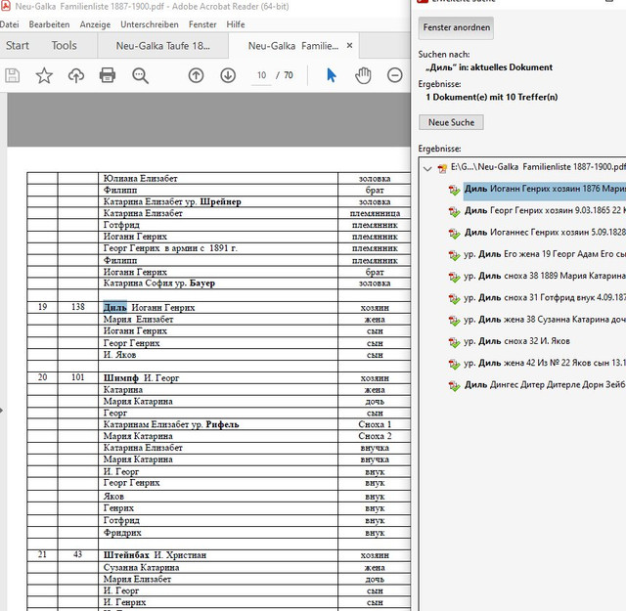
Task: Open the Hilfe menu
Action: point(236,24)
